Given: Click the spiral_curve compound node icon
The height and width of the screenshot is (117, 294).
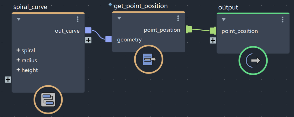Looking at the screenshot, I should tap(48, 100).
